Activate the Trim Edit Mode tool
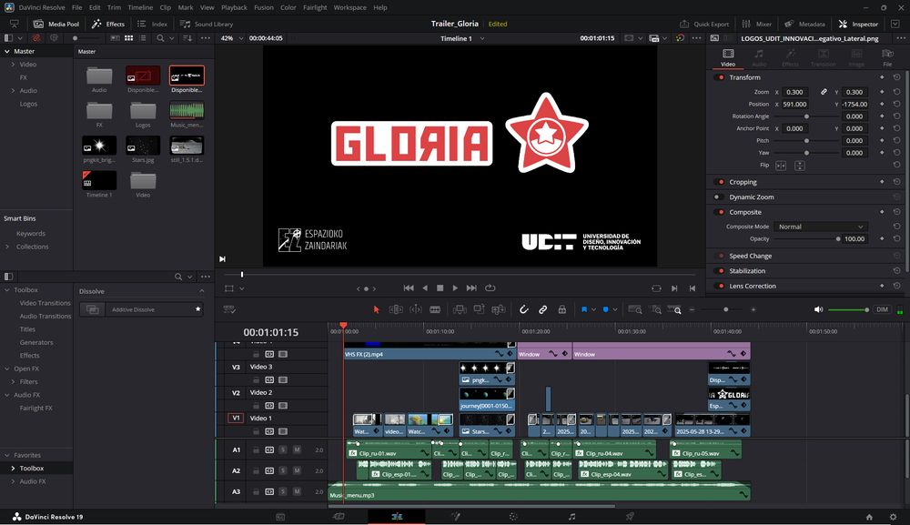The image size is (910, 525). [396, 309]
